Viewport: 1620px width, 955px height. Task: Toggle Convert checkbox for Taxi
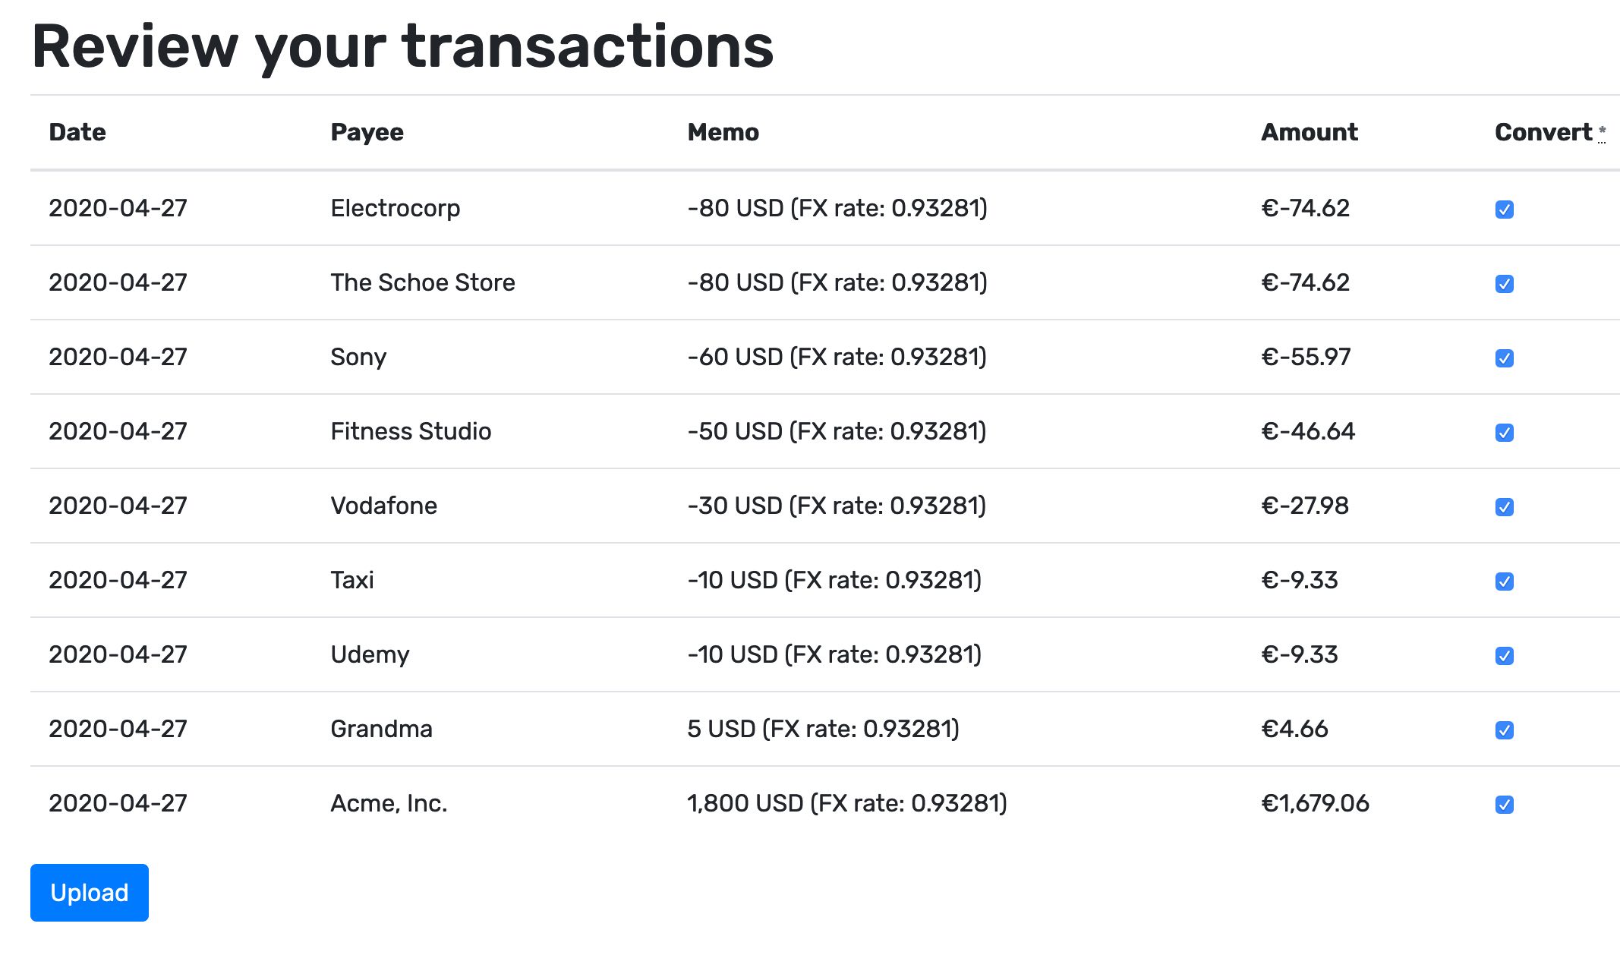[x=1504, y=582]
